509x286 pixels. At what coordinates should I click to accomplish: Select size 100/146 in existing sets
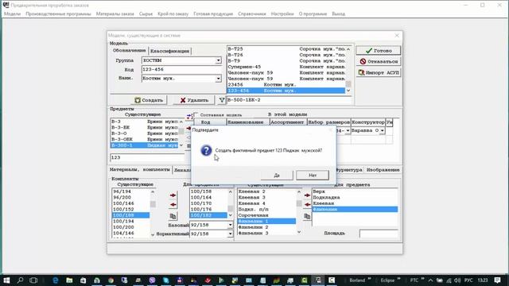point(130,203)
